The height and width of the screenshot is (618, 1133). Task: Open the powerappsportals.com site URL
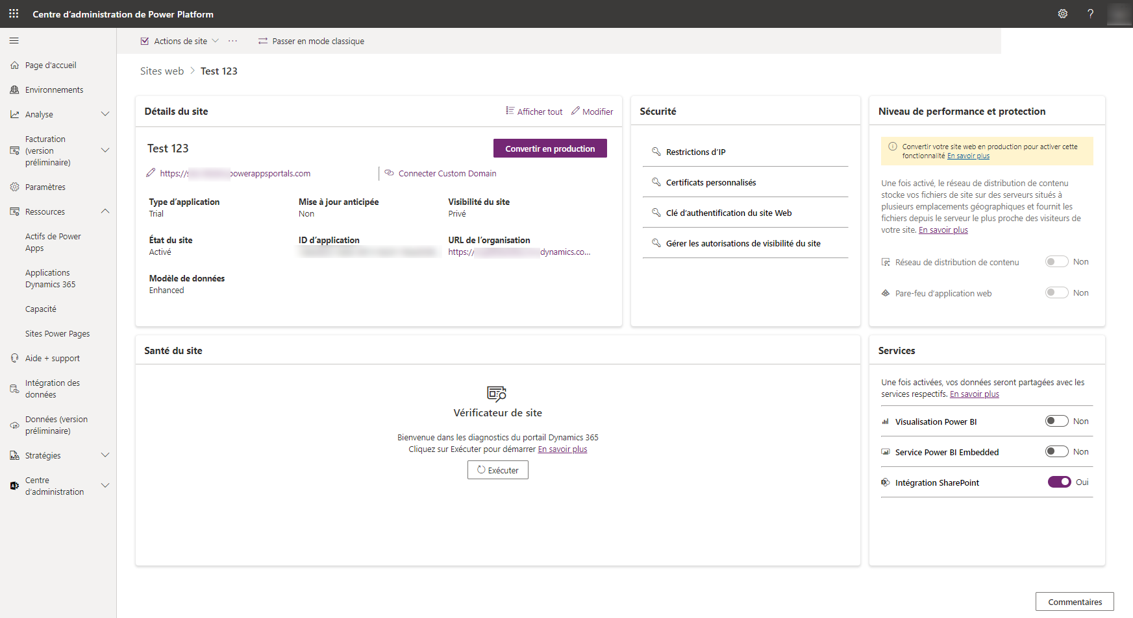[235, 173]
